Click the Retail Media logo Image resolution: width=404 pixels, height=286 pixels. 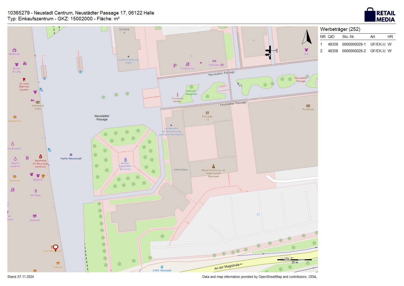[380, 15]
